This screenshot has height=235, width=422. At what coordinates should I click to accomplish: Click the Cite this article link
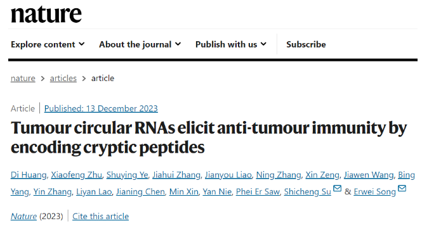pyautogui.click(x=101, y=216)
